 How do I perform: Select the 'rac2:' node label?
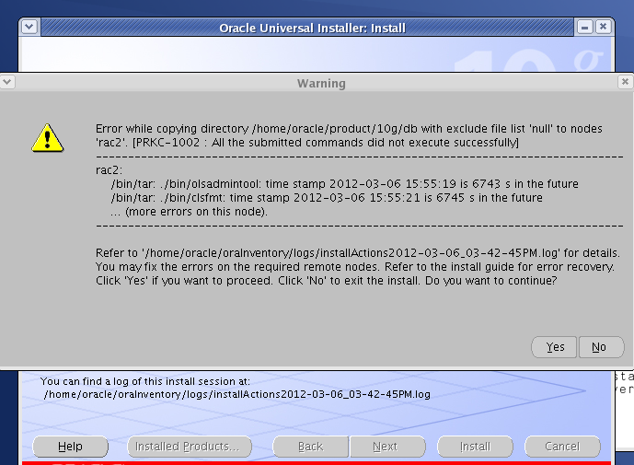point(109,170)
